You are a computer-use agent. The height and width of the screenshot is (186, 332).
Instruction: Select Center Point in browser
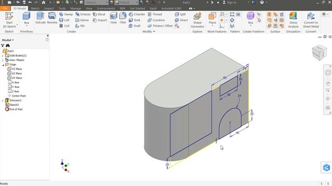tap(17, 96)
